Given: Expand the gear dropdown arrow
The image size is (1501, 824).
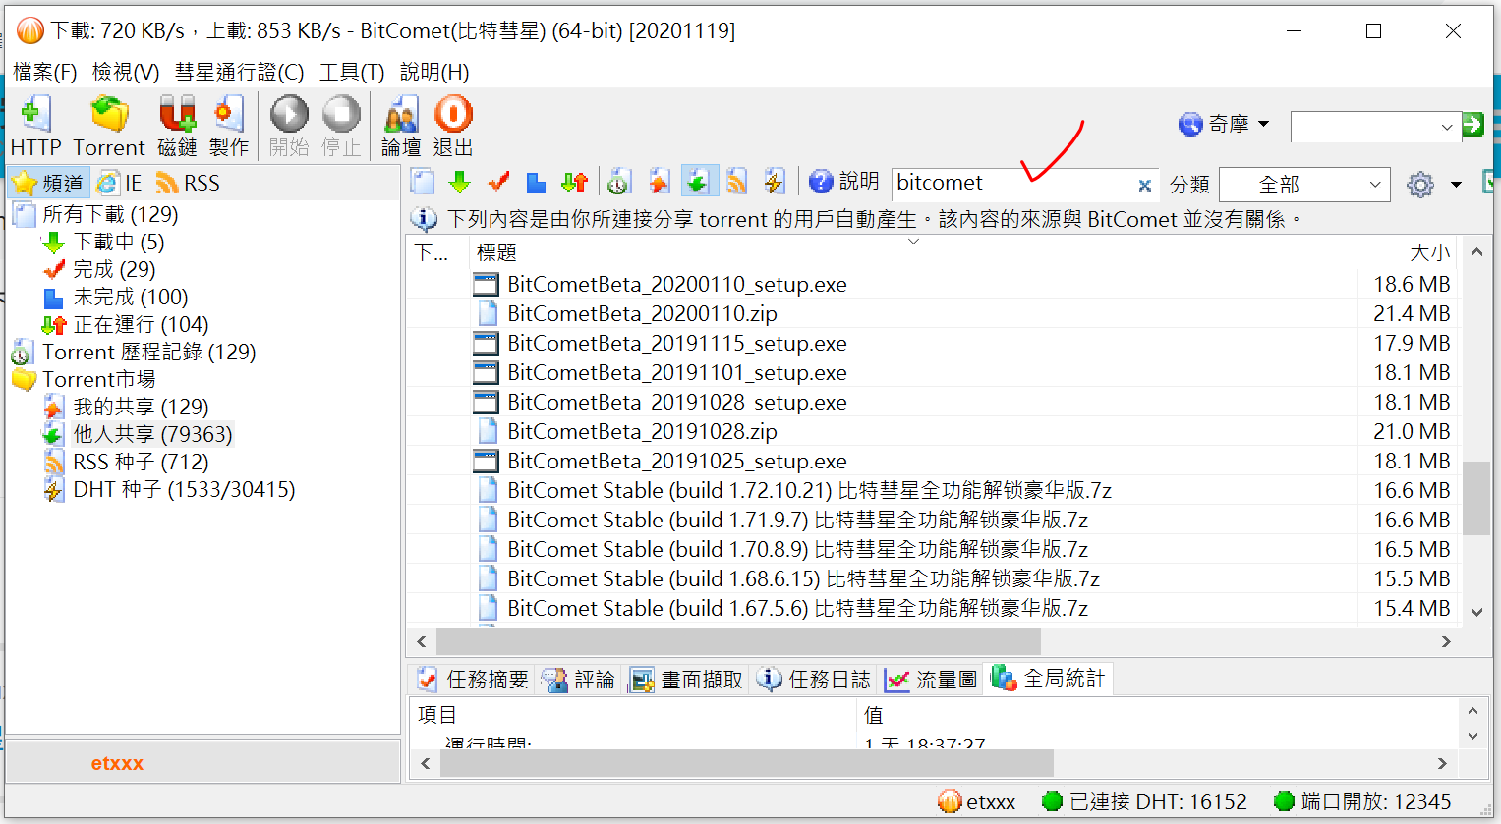Looking at the screenshot, I should [x=1457, y=184].
